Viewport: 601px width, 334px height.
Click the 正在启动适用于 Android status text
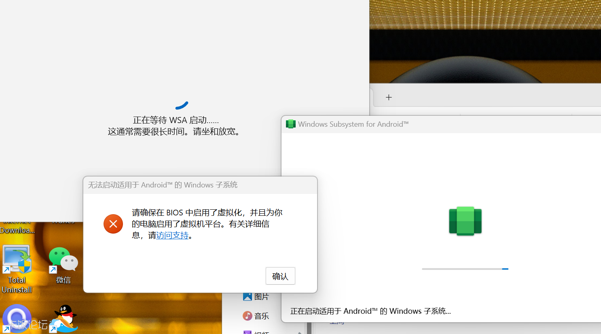coord(370,311)
